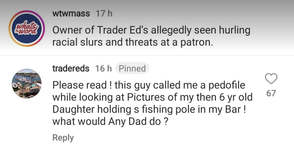Click the comment line starting "while looking at"
The height and width of the screenshot is (149, 294).
pos(153,97)
